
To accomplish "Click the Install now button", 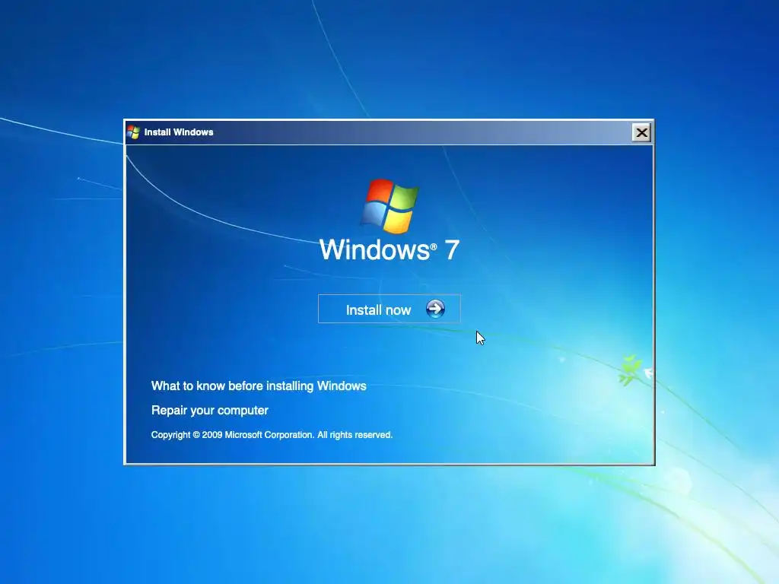I will [389, 309].
